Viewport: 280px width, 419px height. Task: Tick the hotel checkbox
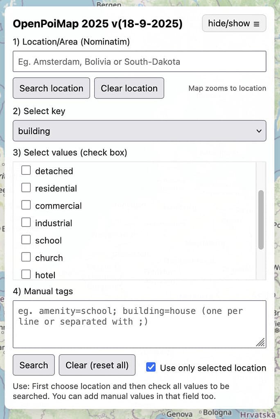[26, 275]
